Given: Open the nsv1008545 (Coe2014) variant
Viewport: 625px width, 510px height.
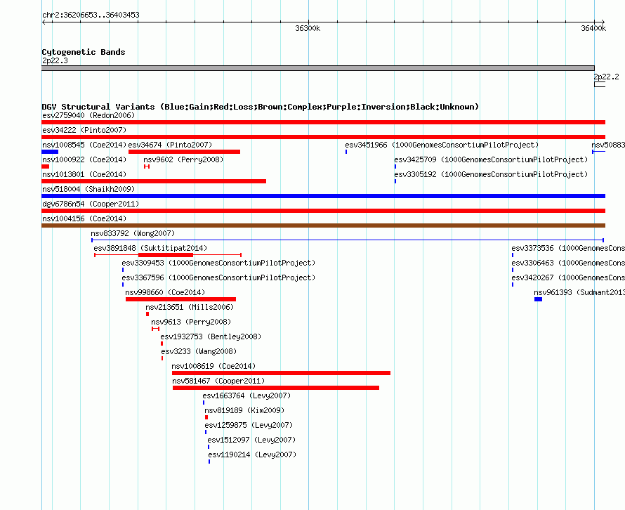Looking at the screenshot, I should (84, 145).
